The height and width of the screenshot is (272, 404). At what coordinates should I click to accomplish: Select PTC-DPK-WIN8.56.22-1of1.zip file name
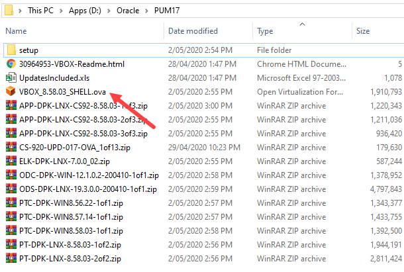(71, 203)
